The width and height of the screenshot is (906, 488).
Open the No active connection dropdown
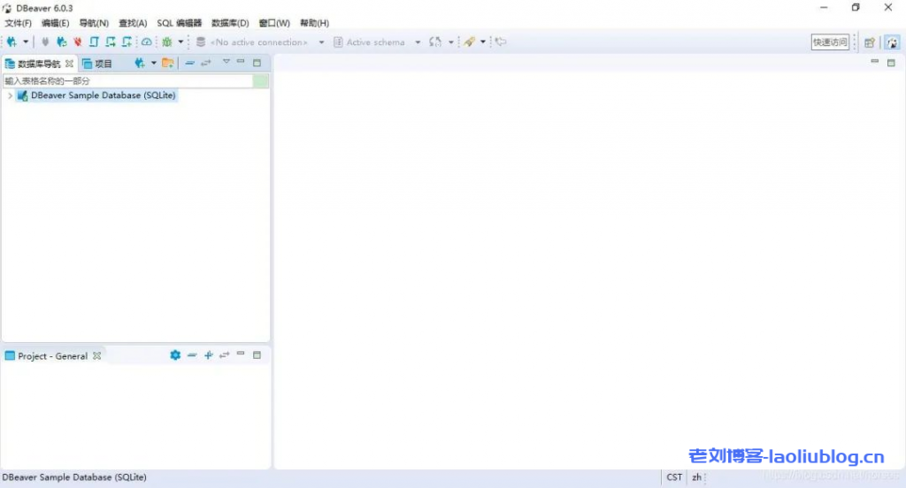[321, 42]
